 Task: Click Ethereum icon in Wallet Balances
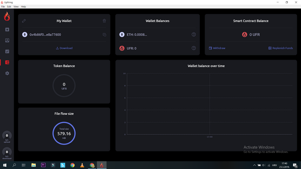(x=122, y=34)
